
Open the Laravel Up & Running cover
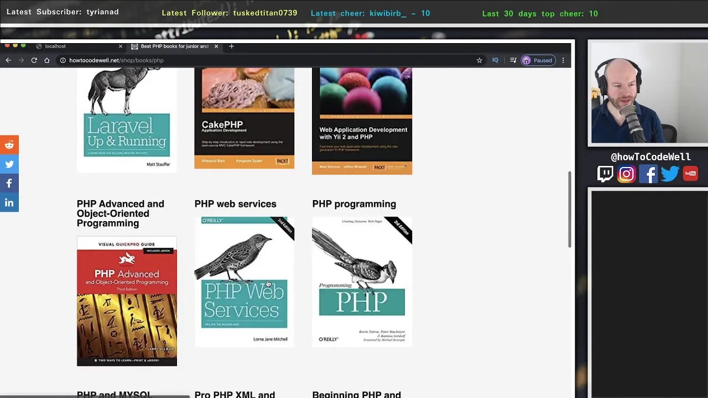pos(127,120)
